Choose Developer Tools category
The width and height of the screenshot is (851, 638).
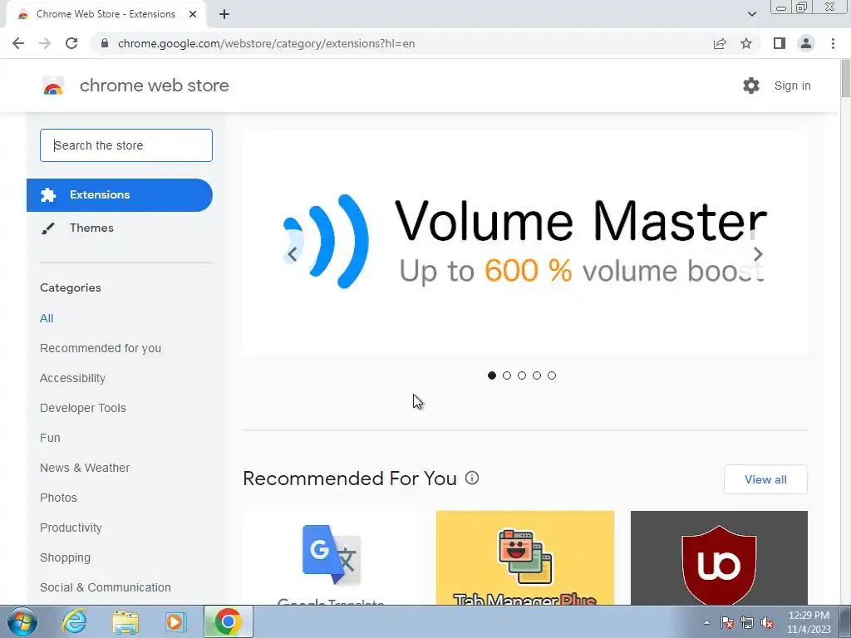pyautogui.click(x=83, y=408)
